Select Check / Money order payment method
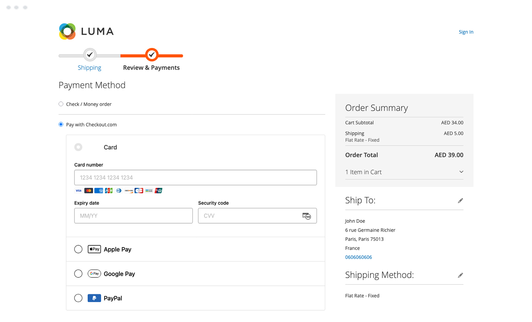The width and height of the screenshot is (532, 322). [60, 104]
